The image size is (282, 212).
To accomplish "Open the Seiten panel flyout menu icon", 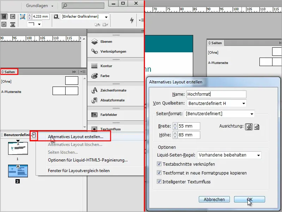I will tap(83, 72).
